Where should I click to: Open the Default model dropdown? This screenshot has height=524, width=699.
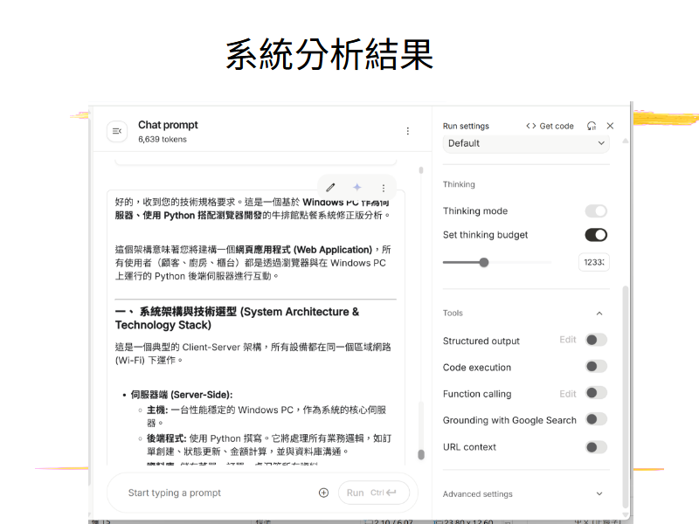tap(526, 143)
